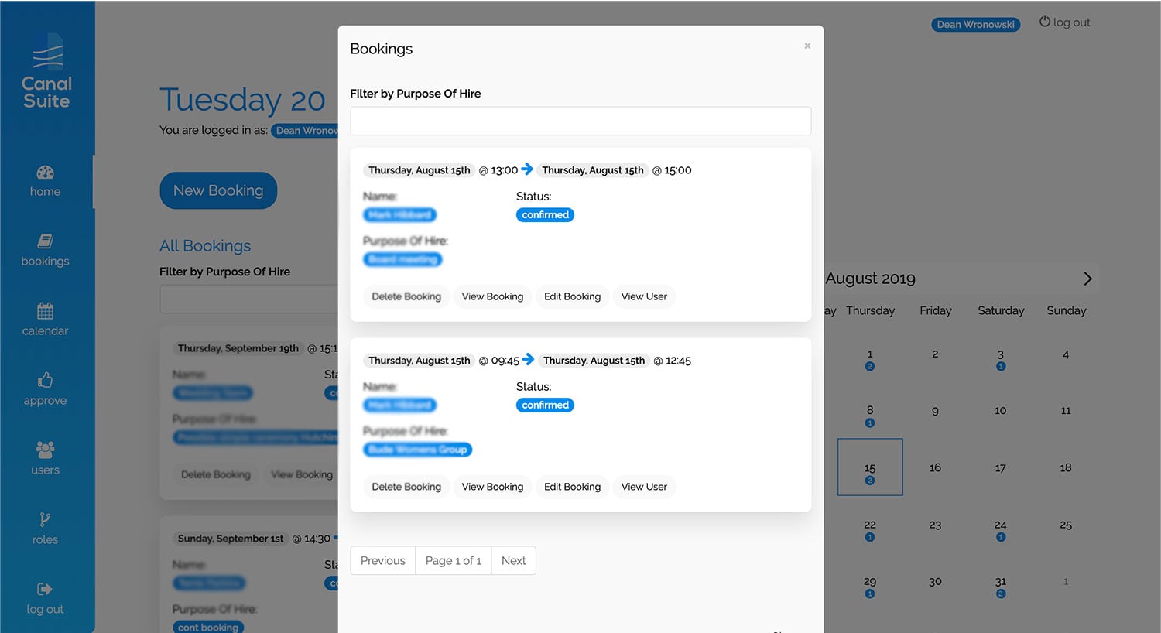Open home dashboard icon in sidebar
Viewport: 1161px width, 633px height.
45,173
